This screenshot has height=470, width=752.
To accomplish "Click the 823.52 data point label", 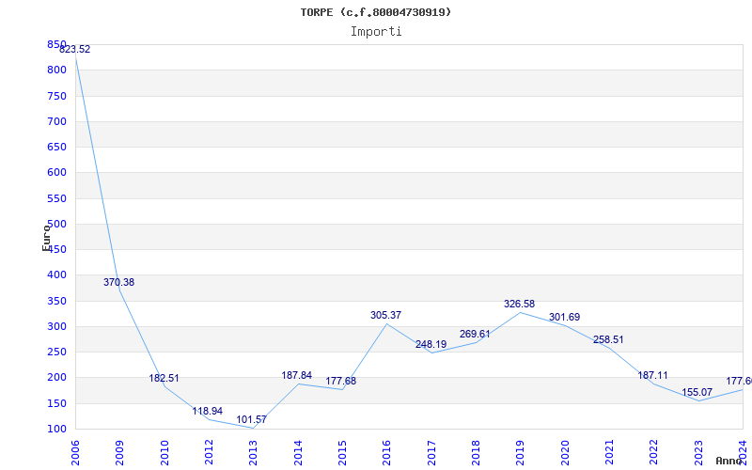I will (x=75, y=50).
